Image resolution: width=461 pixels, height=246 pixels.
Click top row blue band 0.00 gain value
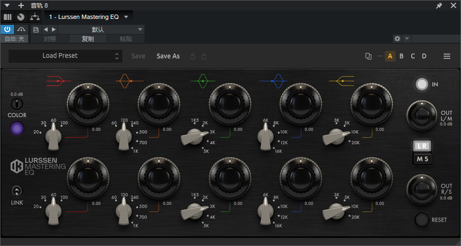coord(309,129)
